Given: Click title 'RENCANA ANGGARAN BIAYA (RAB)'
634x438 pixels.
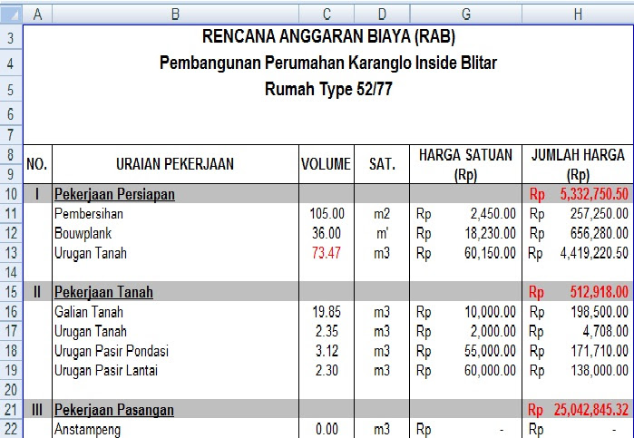Looking at the screenshot, I should tap(328, 37).
